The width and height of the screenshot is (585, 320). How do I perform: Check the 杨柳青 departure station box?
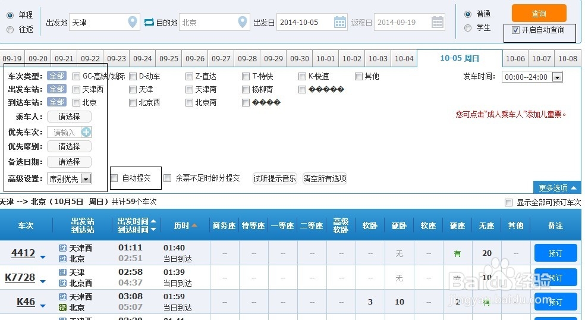(x=246, y=90)
